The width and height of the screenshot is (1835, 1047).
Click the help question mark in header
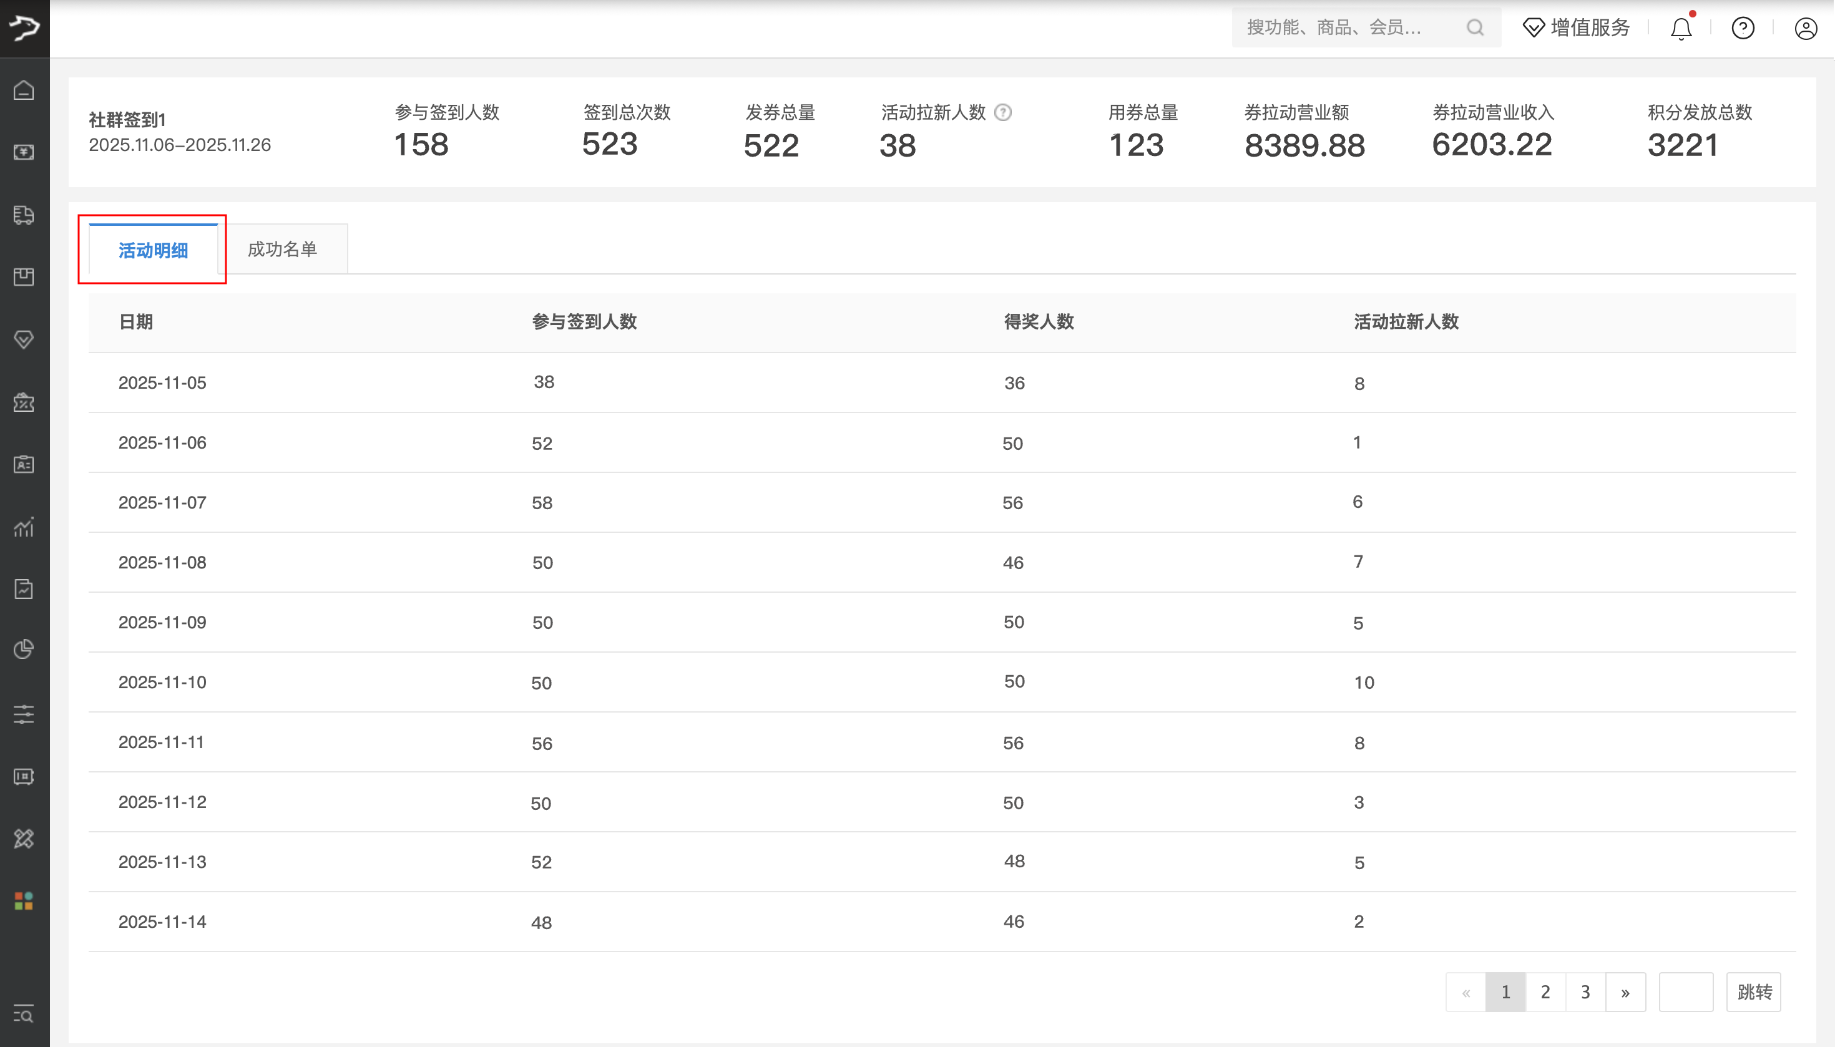click(x=1742, y=29)
